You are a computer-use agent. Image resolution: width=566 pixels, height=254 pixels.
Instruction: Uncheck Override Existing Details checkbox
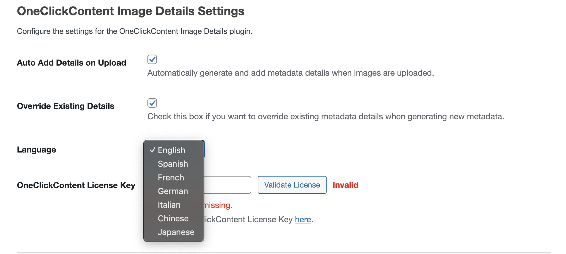[x=152, y=103]
